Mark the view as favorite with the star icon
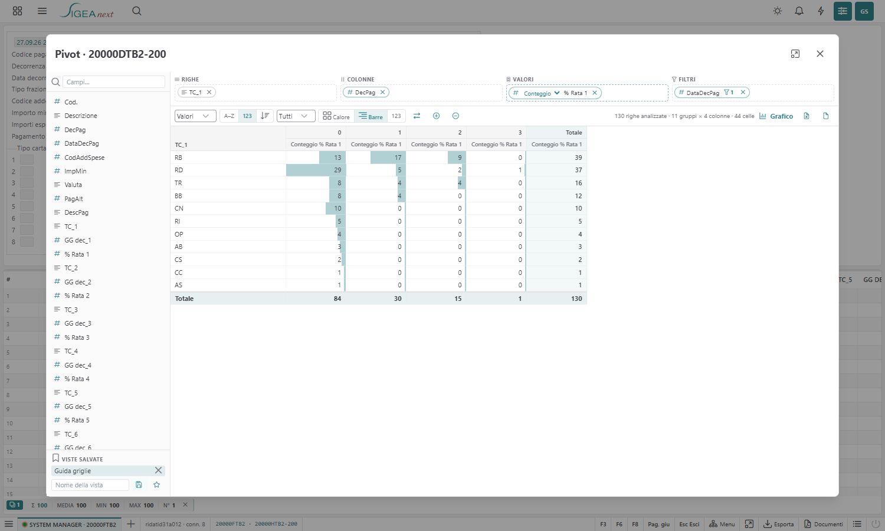Viewport: 885px width, 531px height. pos(157,485)
